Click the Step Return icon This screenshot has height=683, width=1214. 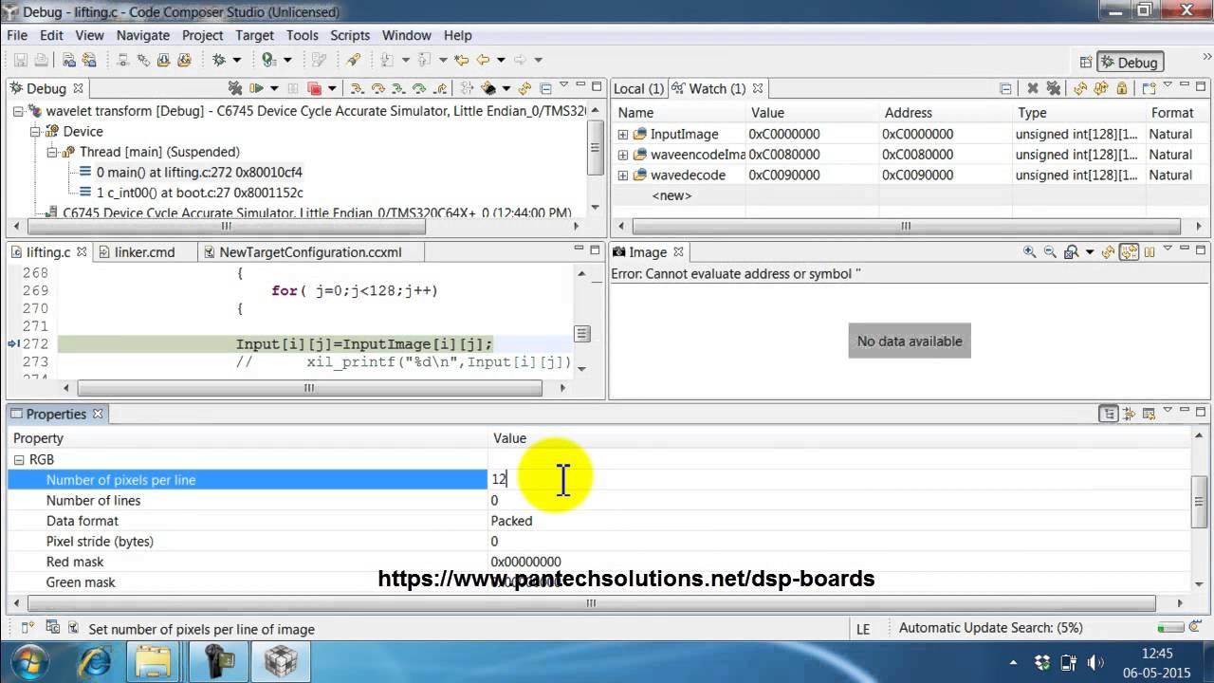[440, 88]
